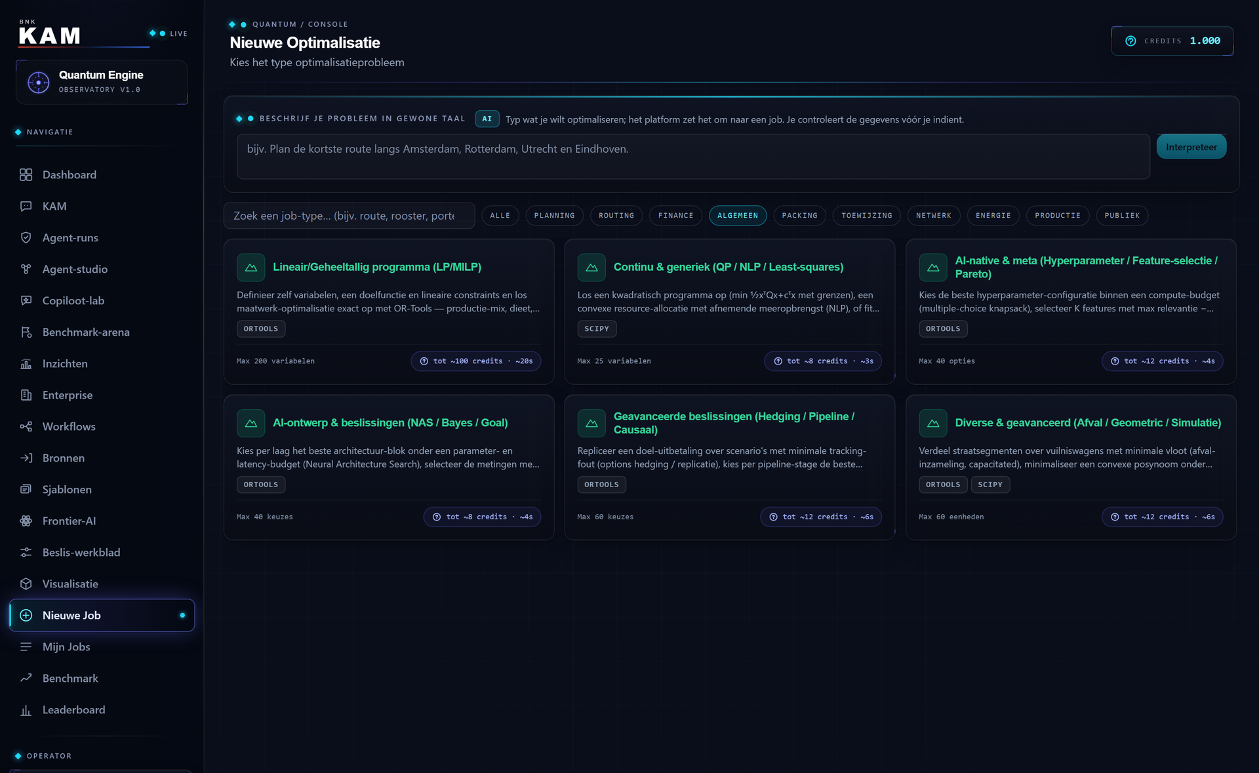
Task: Enable the ENERGIE category filter
Action: 993,216
